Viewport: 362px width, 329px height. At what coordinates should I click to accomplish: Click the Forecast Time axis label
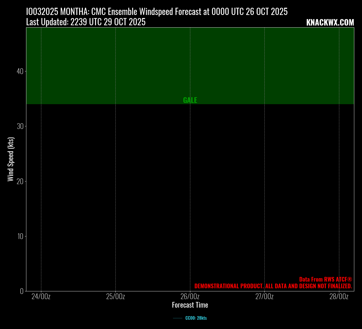(x=190, y=305)
